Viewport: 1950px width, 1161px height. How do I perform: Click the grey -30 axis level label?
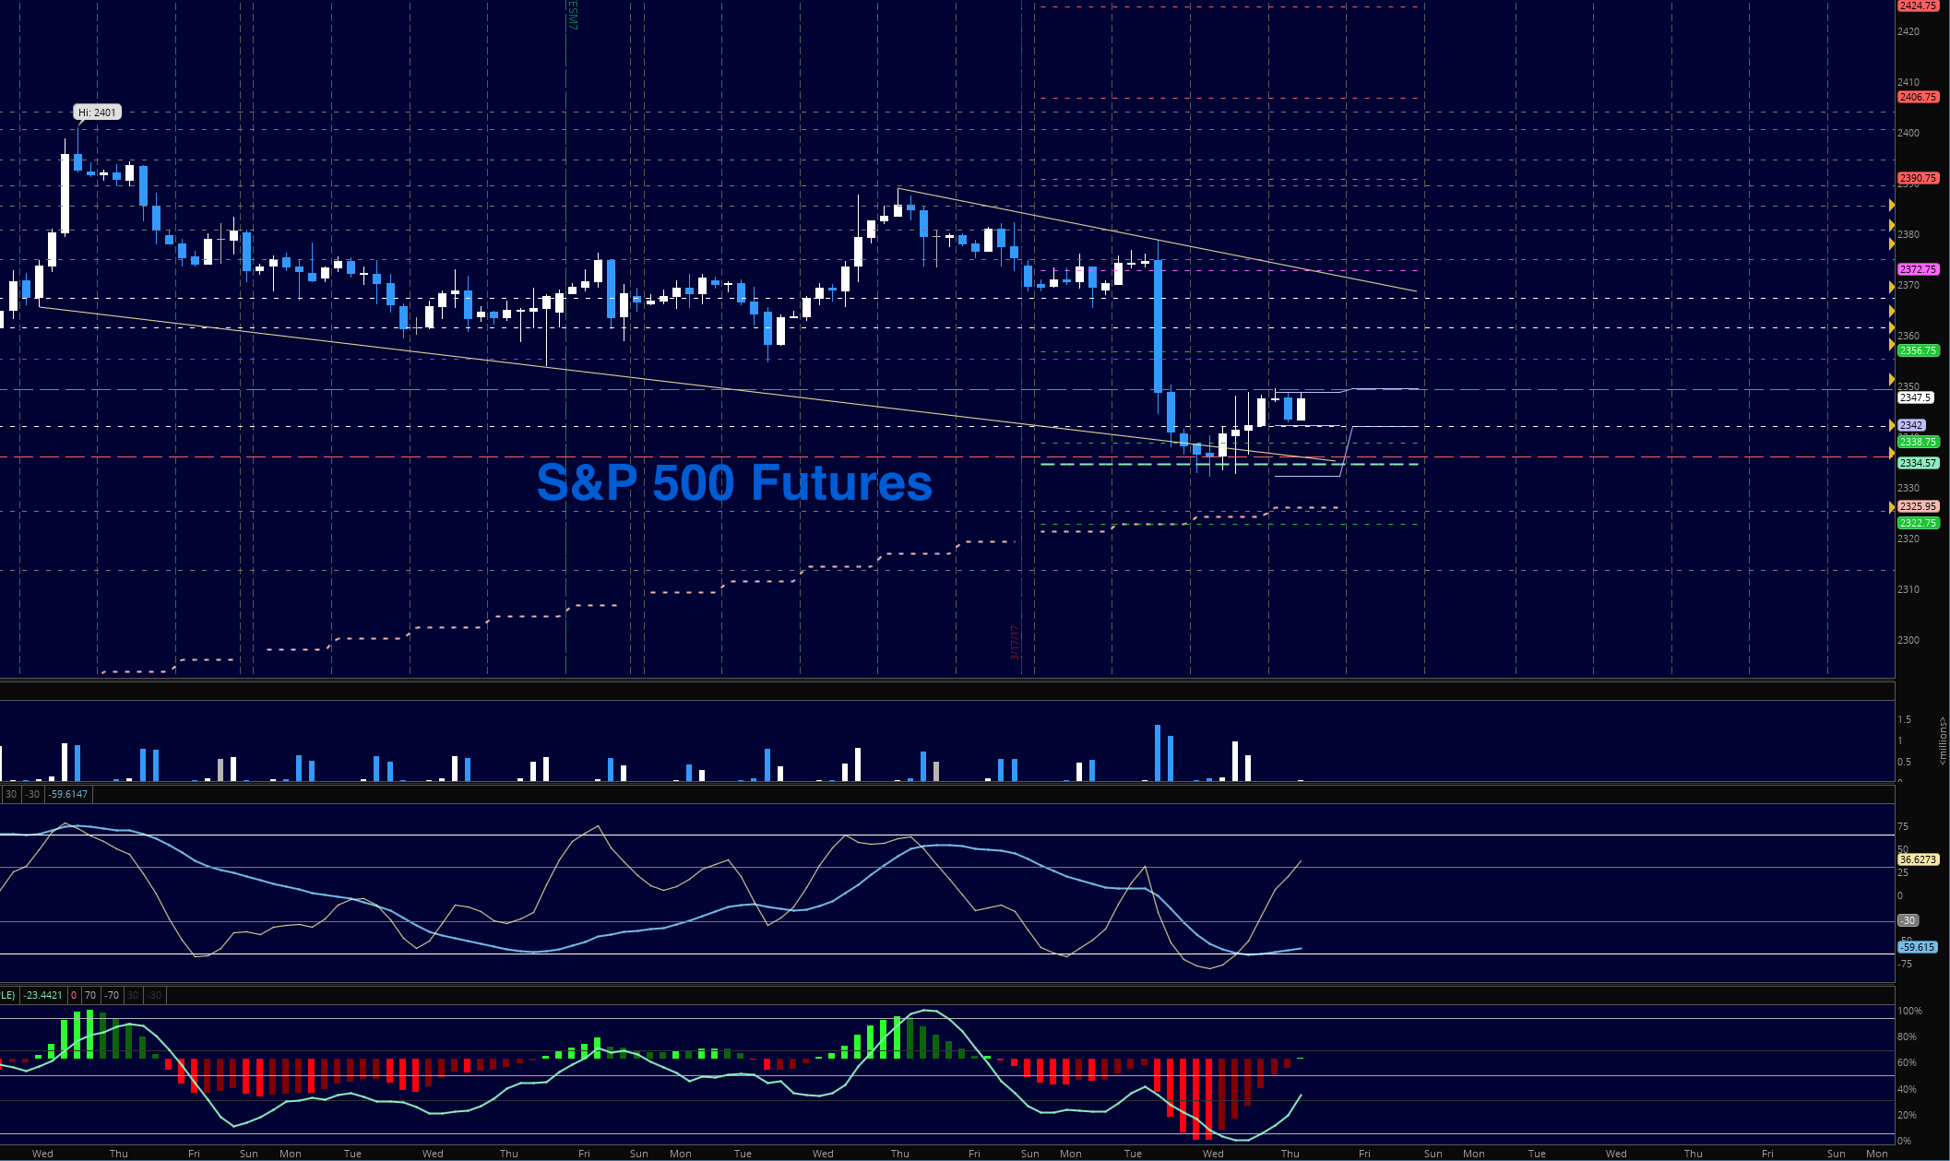click(1908, 920)
